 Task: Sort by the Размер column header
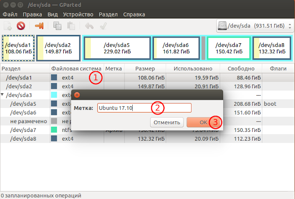point(145,68)
